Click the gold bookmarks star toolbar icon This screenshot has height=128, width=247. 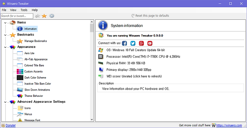[44, 16]
